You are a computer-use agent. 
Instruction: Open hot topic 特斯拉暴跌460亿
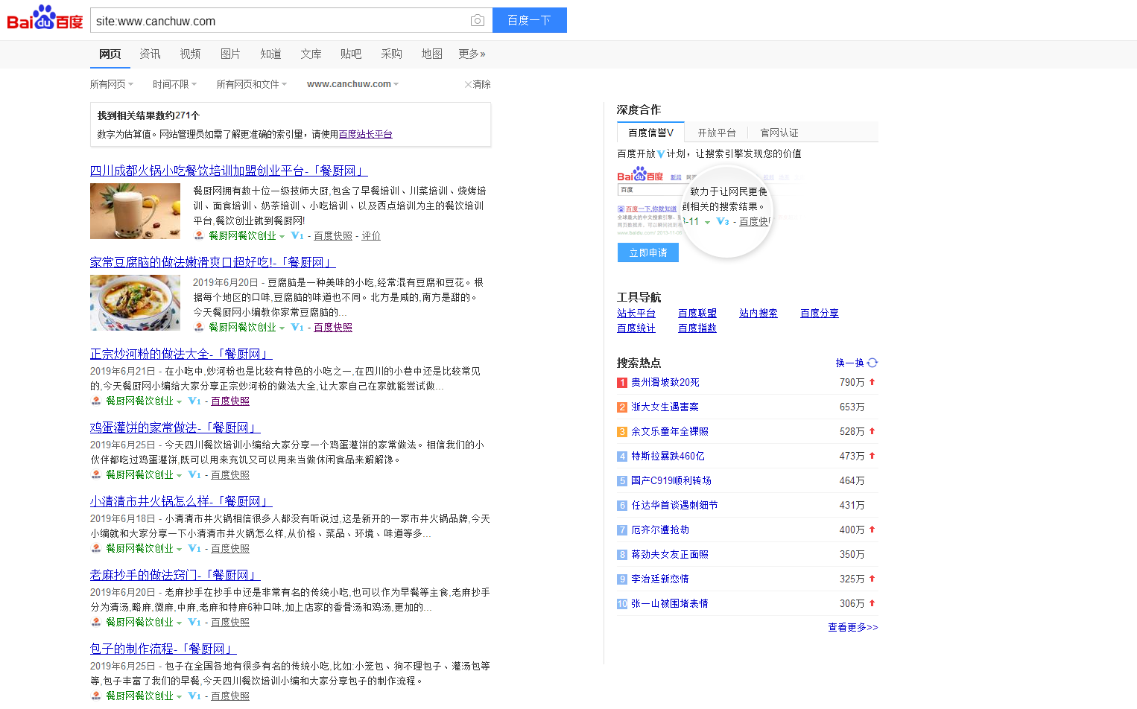(x=668, y=456)
